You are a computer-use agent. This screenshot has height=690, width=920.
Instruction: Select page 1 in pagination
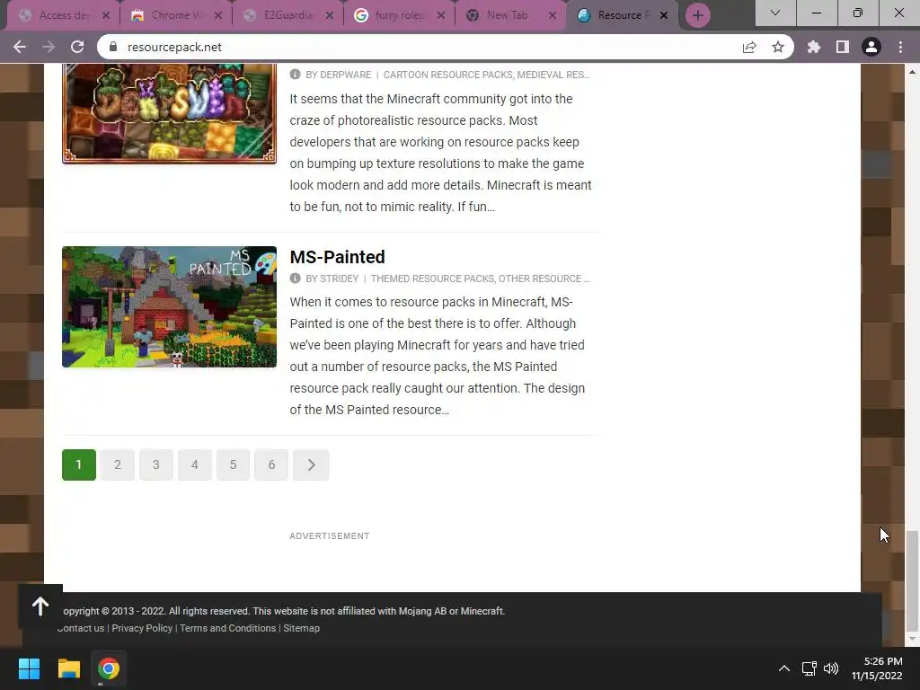(x=79, y=464)
